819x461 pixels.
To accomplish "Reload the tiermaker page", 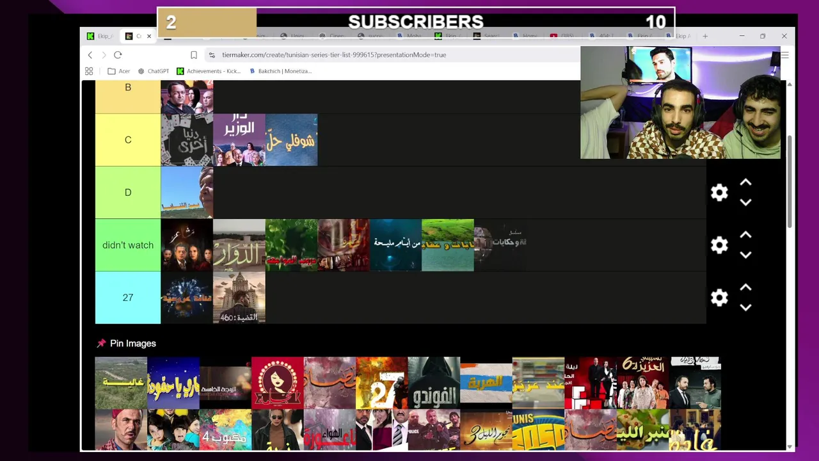I will click(118, 55).
